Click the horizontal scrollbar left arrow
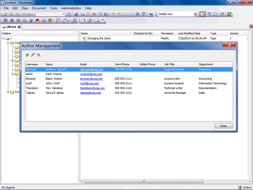 click(82, 181)
